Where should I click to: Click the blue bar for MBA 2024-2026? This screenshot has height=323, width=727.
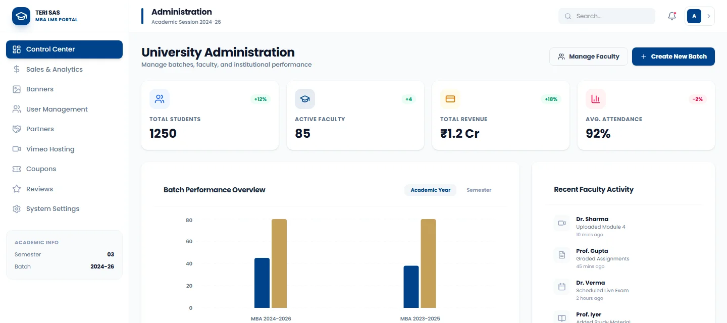coord(262,283)
